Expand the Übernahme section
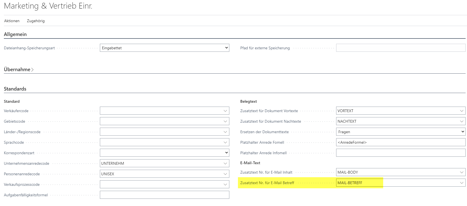Image resolution: width=467 pixels, height=206 pixels. 19,69
